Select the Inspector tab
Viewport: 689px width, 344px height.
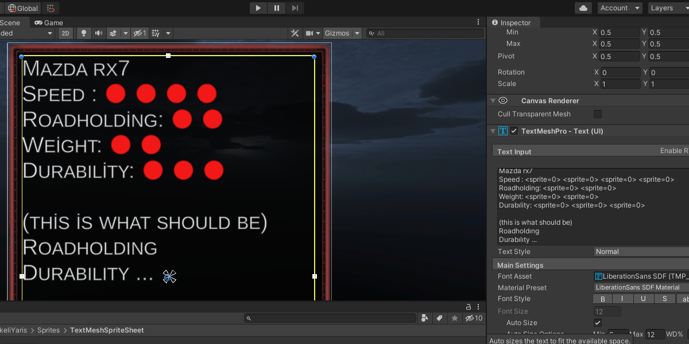click(511, 23)
